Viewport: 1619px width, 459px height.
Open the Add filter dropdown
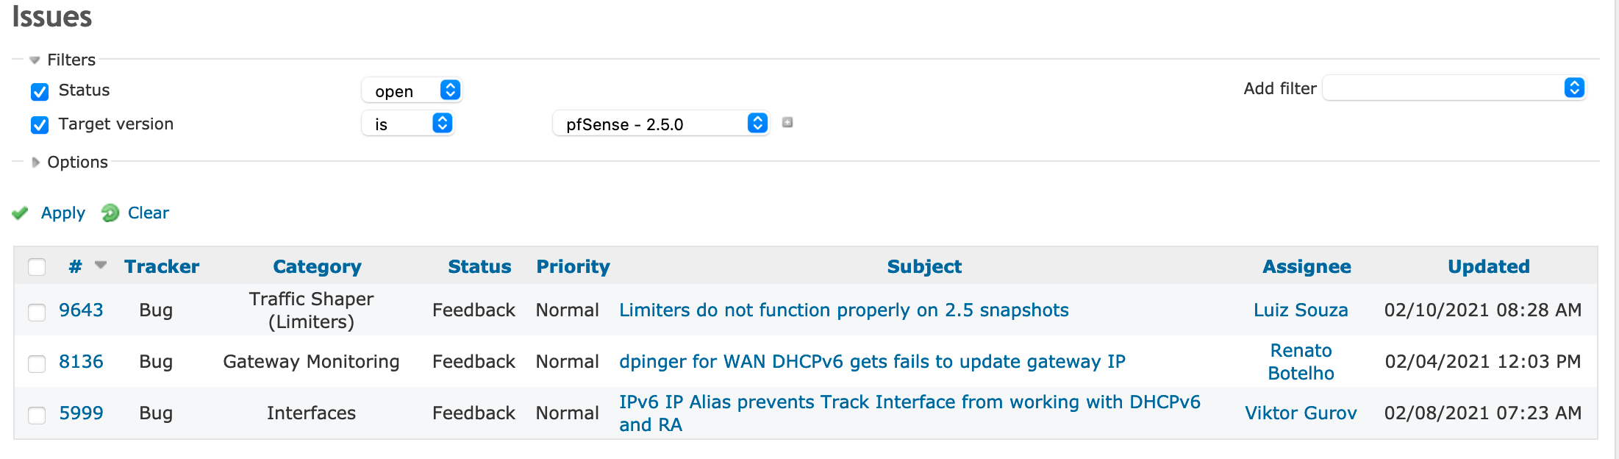1454,88
